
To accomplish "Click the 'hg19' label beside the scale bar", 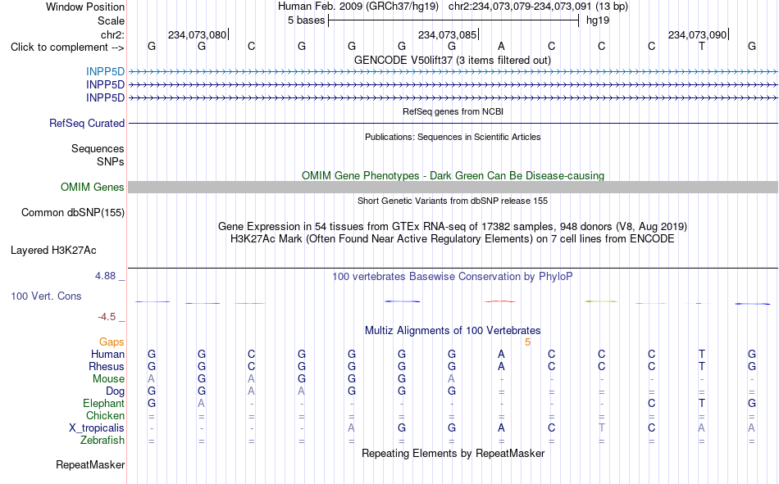I will click(x=598, y=20).
